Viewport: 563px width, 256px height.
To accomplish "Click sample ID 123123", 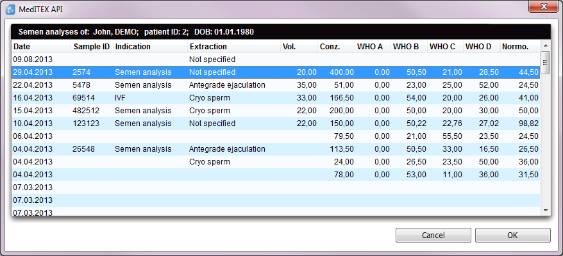I will point(86,124).
